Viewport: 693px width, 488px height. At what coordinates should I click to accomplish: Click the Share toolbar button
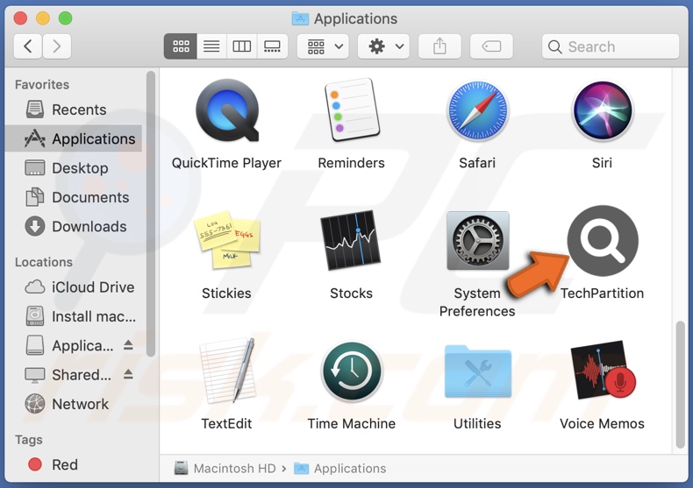point(439,46)
